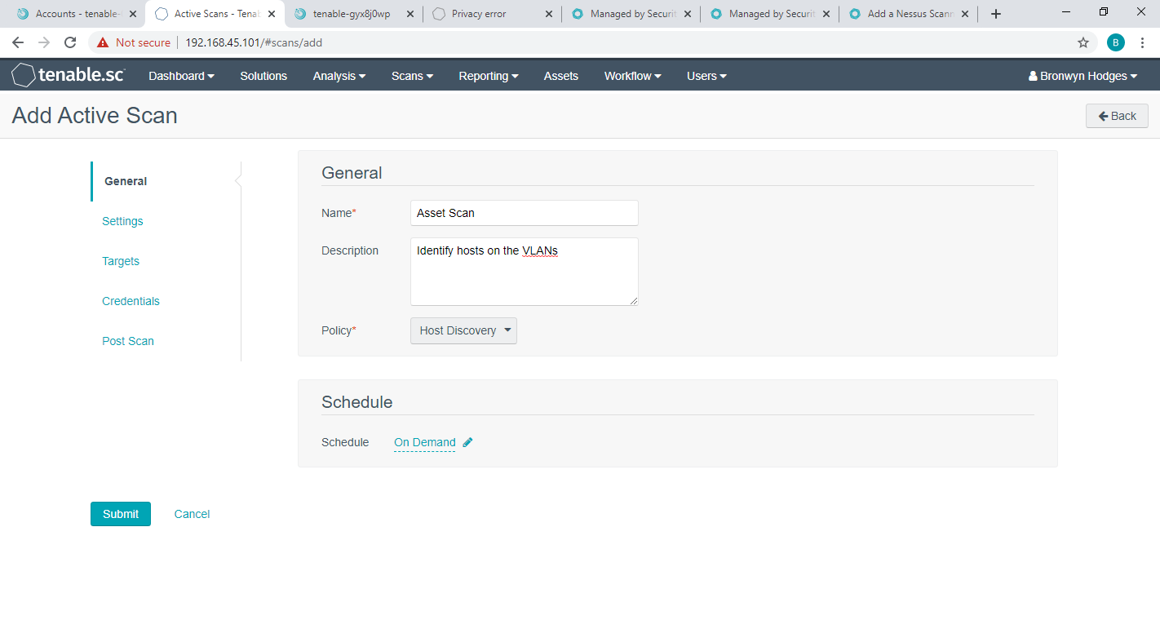Screen dimensions: 1160x620
Task: Open the Credentials section
Action: 131,301
